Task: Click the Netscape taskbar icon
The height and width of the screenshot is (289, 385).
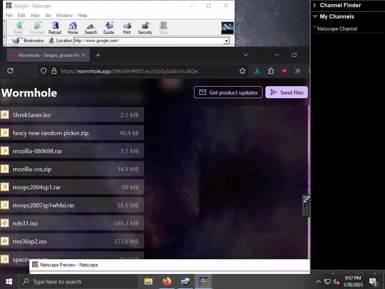Action: pyautogui.click(x=203, y=281)
